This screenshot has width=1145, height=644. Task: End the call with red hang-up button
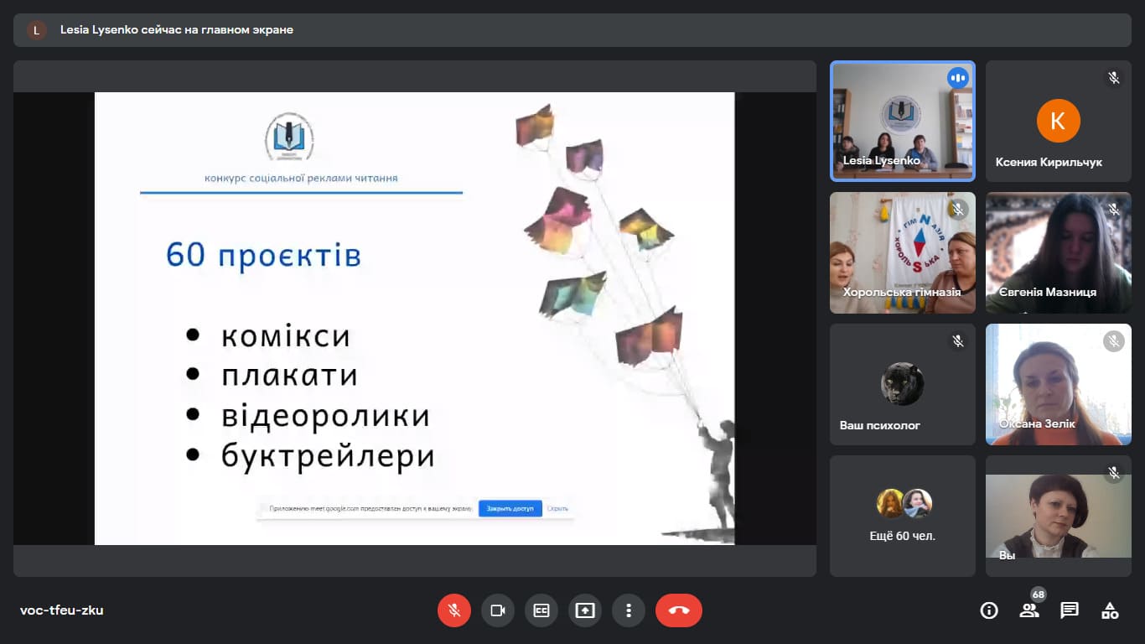[679, 610]
